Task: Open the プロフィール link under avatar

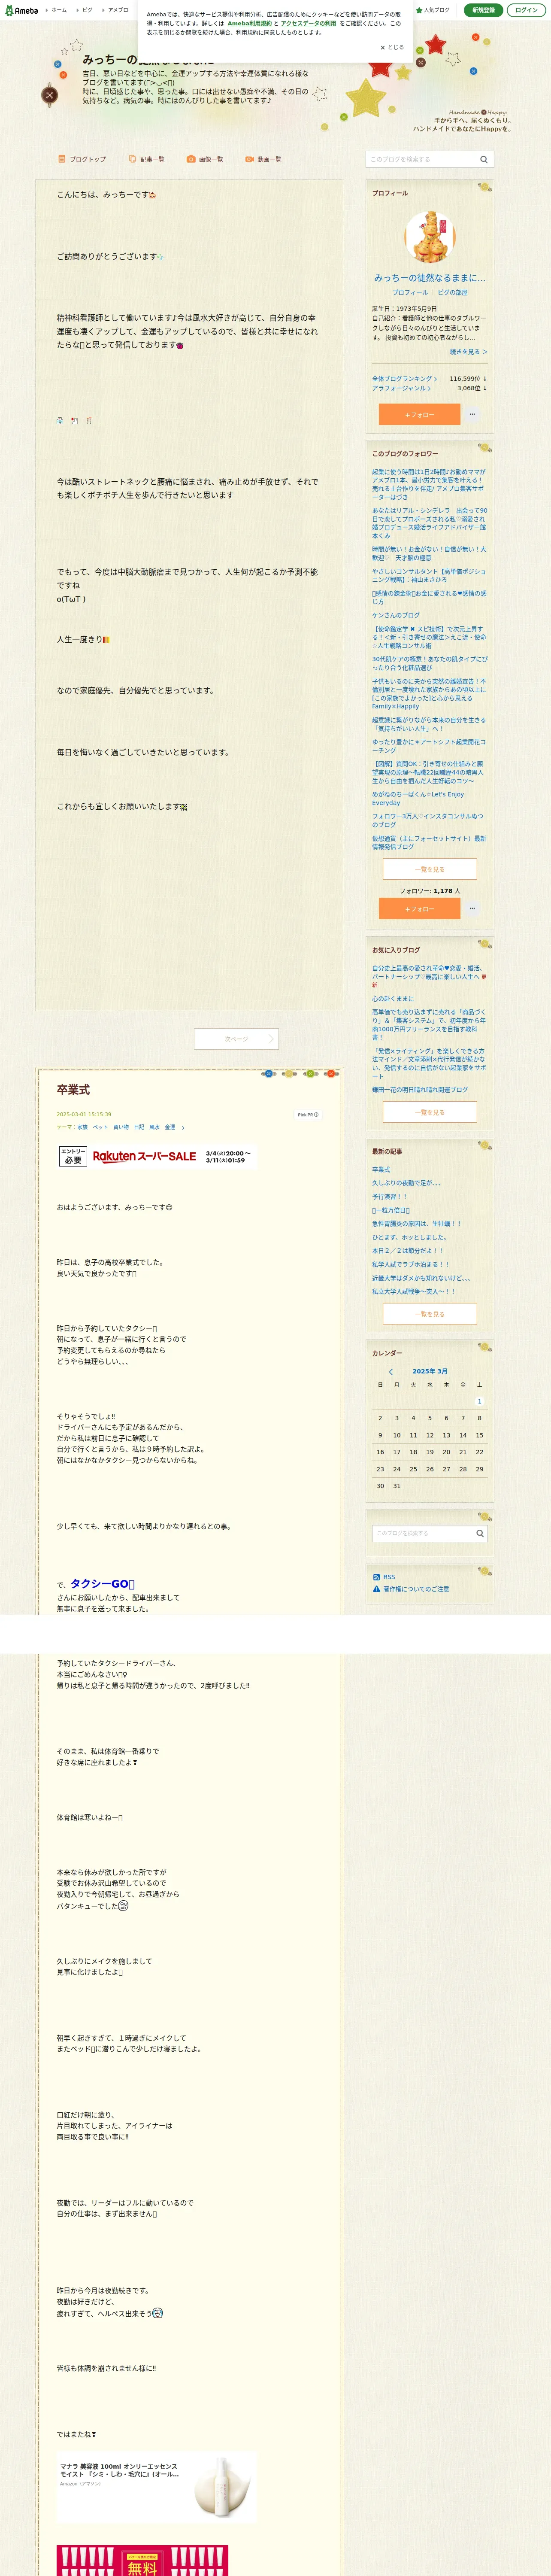Action: pyautogui.click(x=410, y=293)
